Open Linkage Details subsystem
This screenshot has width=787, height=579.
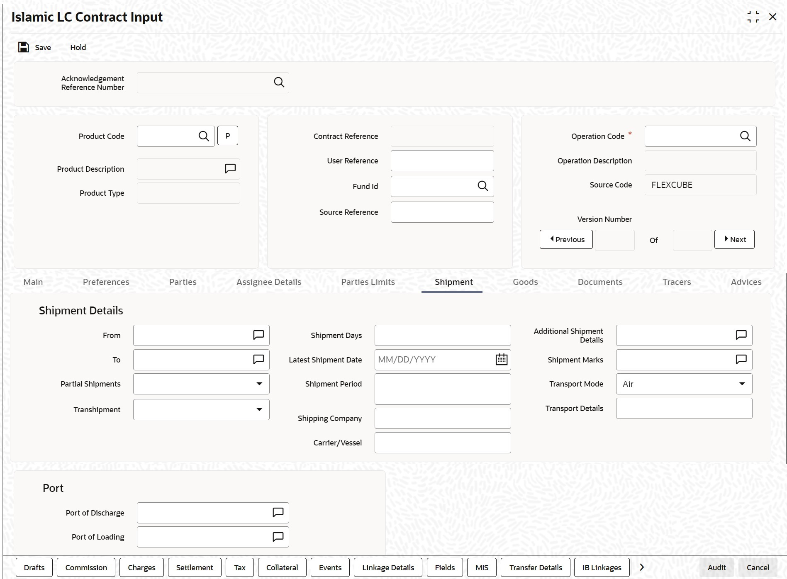coord(388,567)
